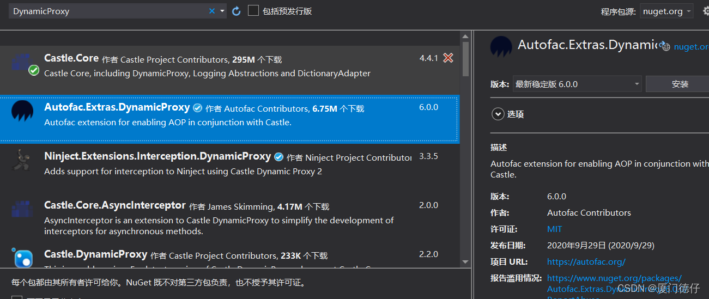The width and height of the screenshot is (709, 299).
Task: Click into the DynamicProxy search field
Action: (108, 11)
